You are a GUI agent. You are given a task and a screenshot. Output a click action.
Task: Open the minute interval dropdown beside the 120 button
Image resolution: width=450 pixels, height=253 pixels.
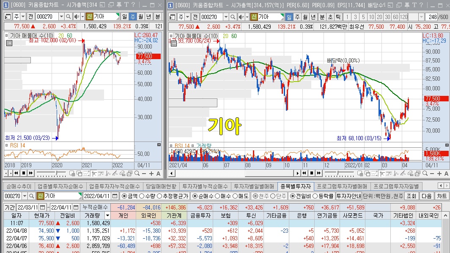[421, 17]
